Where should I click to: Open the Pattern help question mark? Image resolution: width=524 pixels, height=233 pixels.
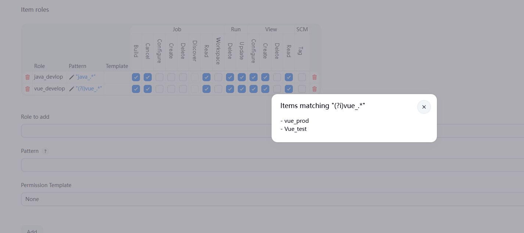[45, 151]
